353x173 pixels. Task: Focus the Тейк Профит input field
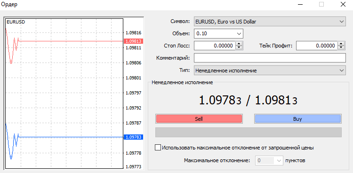click(x=317, y=46)
